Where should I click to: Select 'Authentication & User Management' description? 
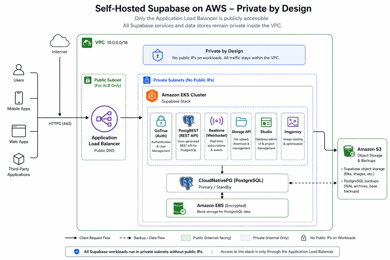[x=161, y=147]
